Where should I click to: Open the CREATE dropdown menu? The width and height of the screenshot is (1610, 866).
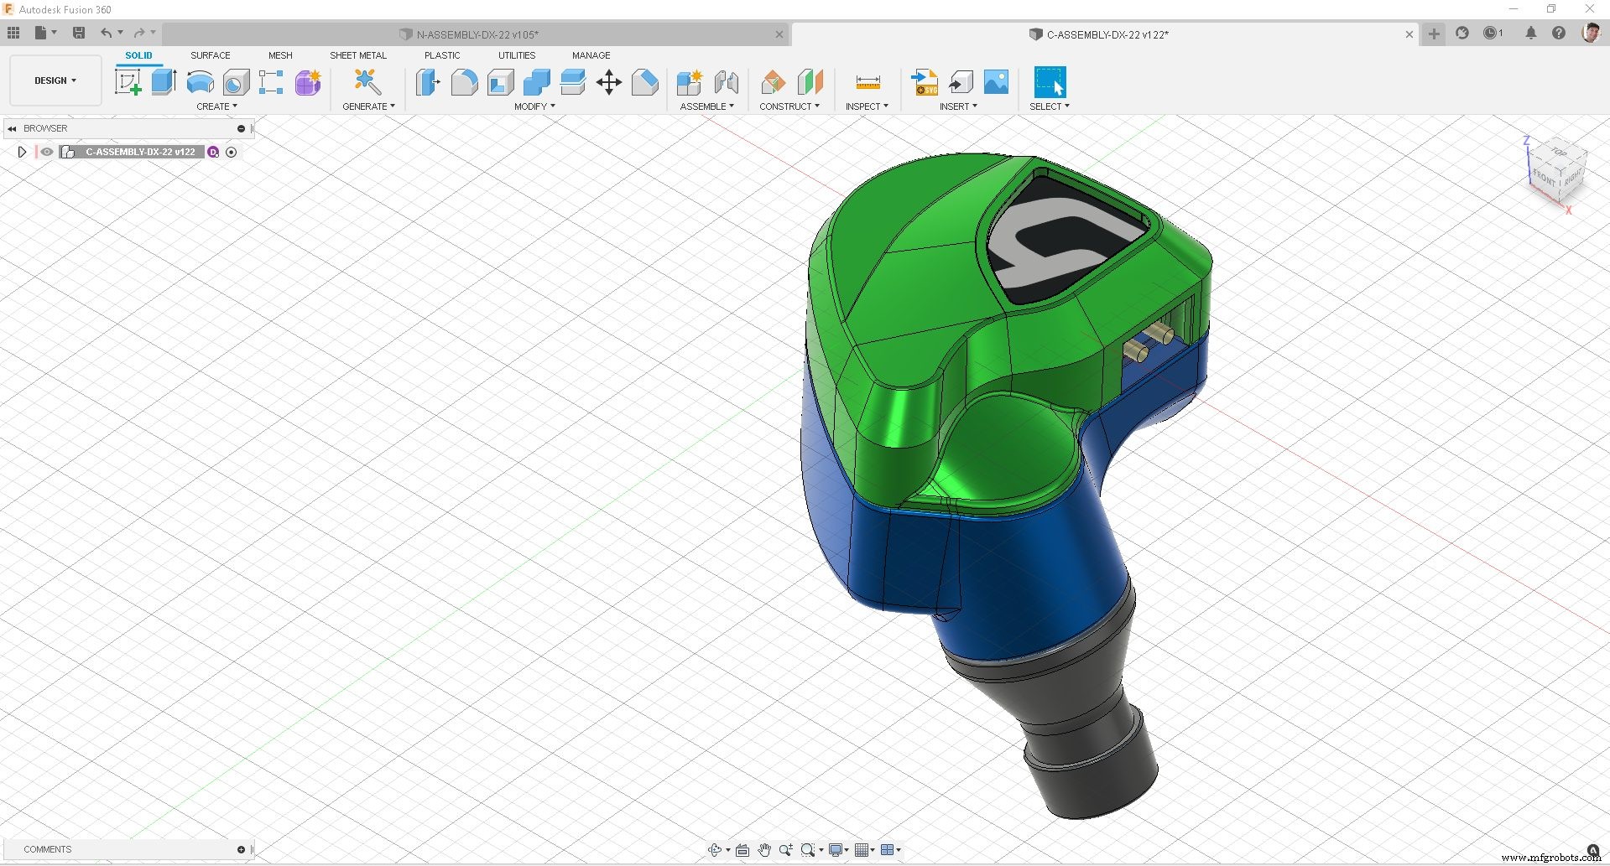pyautogui.click(x=216, y=106)
